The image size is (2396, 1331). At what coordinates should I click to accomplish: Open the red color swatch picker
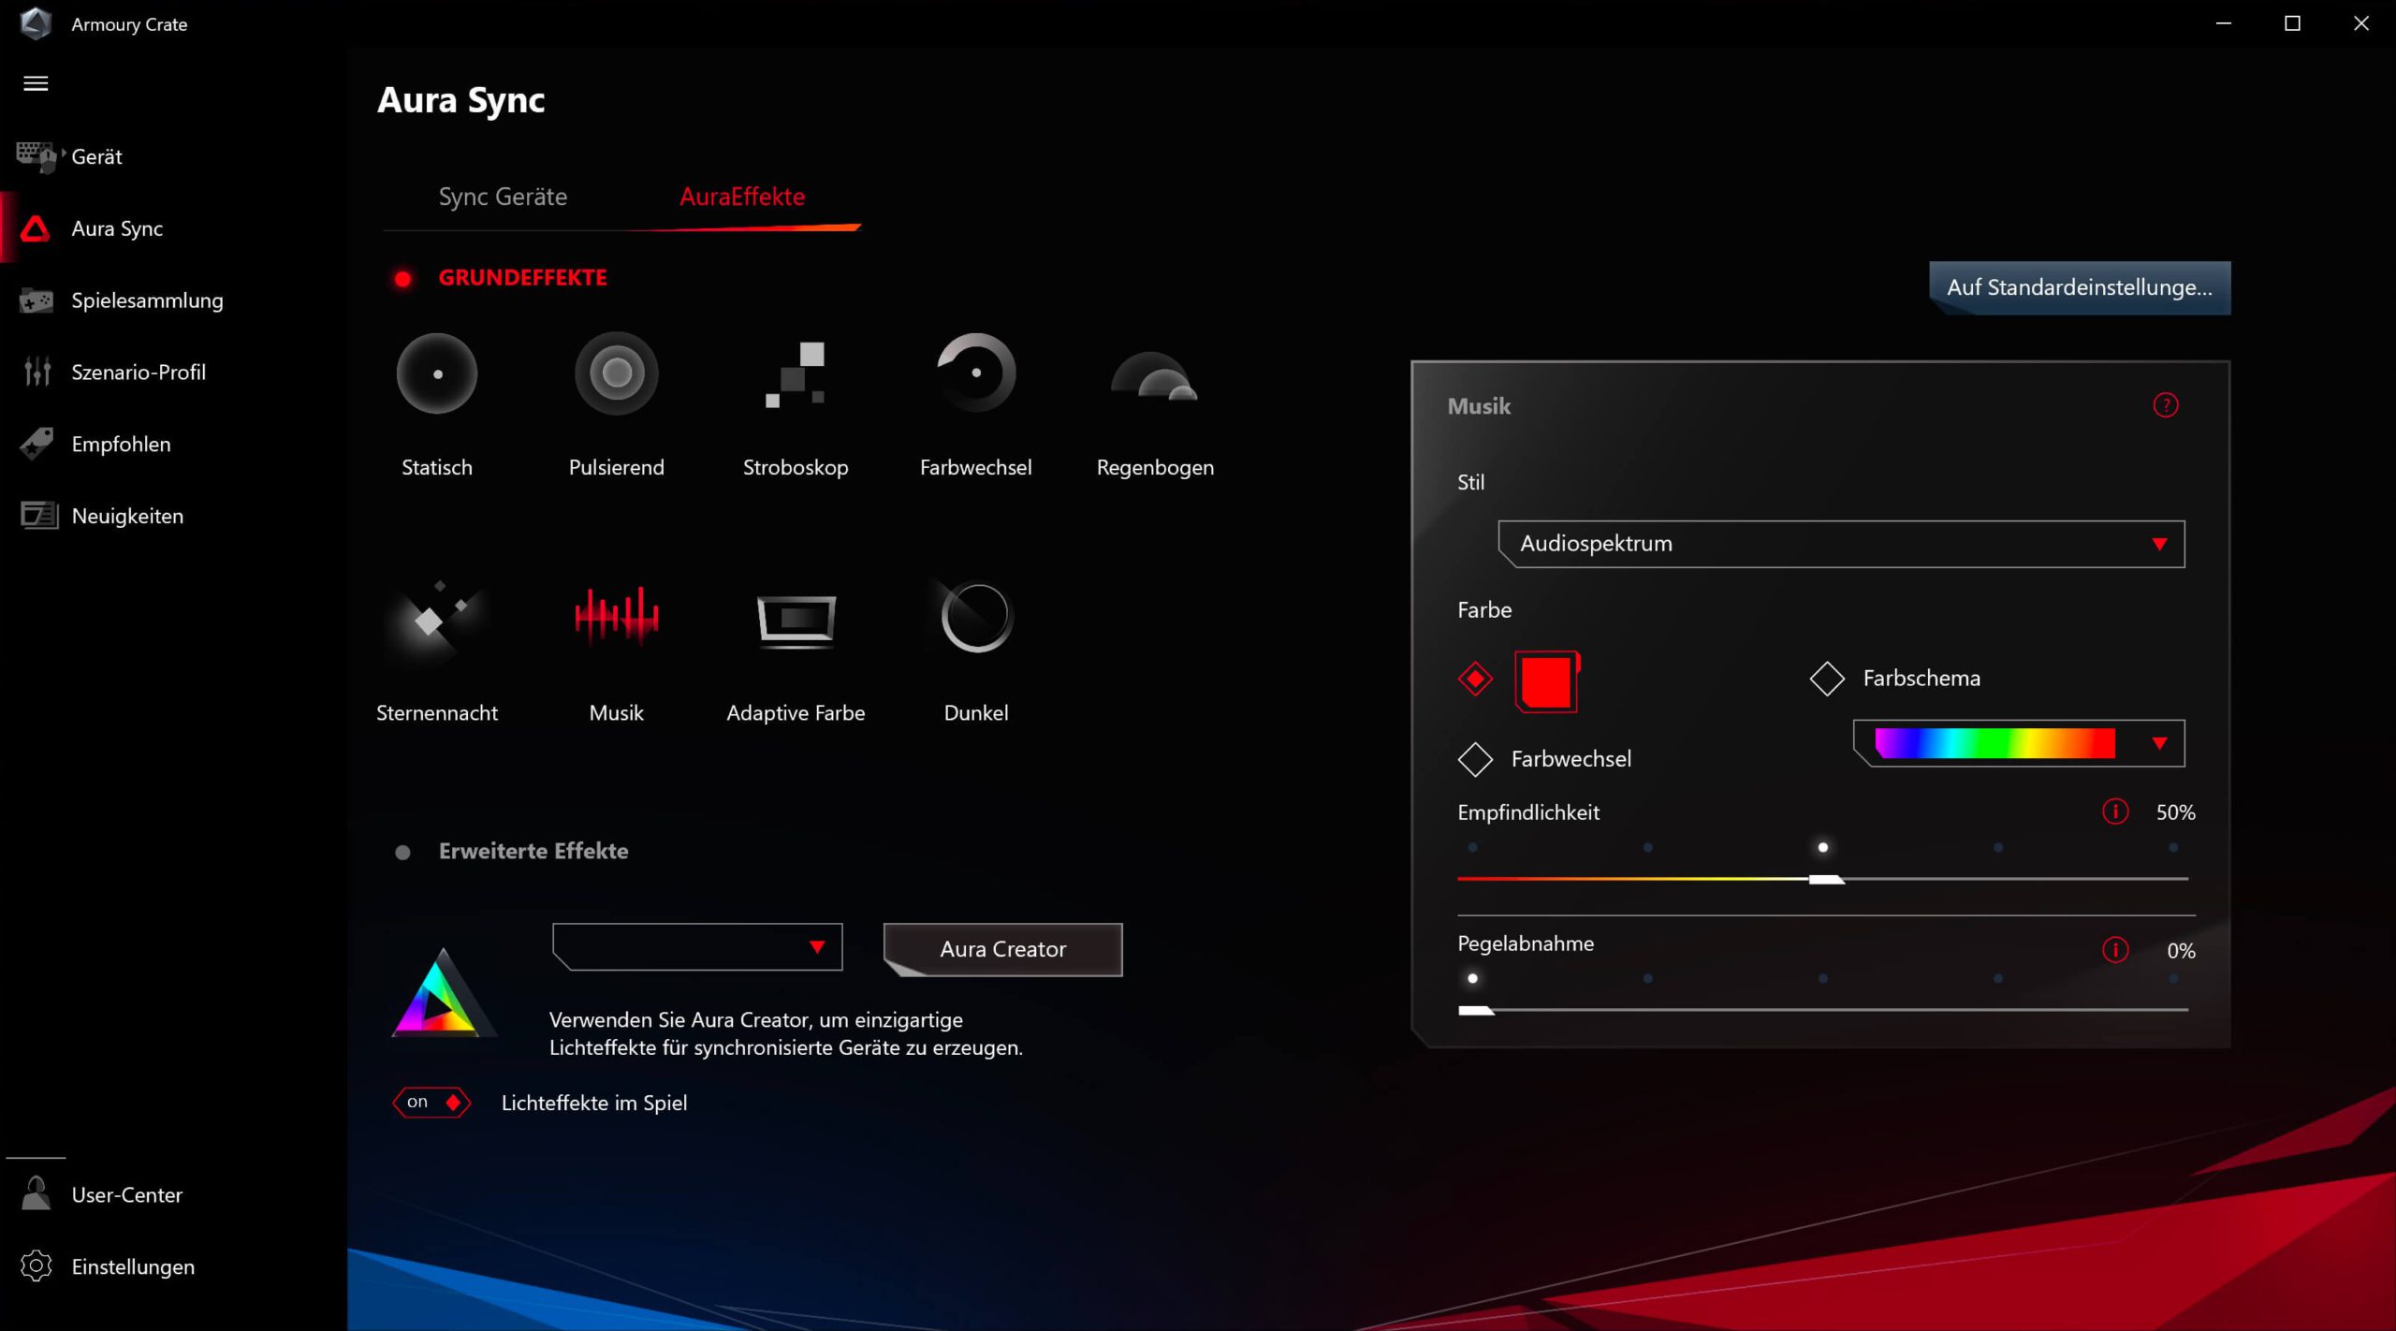[x=1545, y=681]
